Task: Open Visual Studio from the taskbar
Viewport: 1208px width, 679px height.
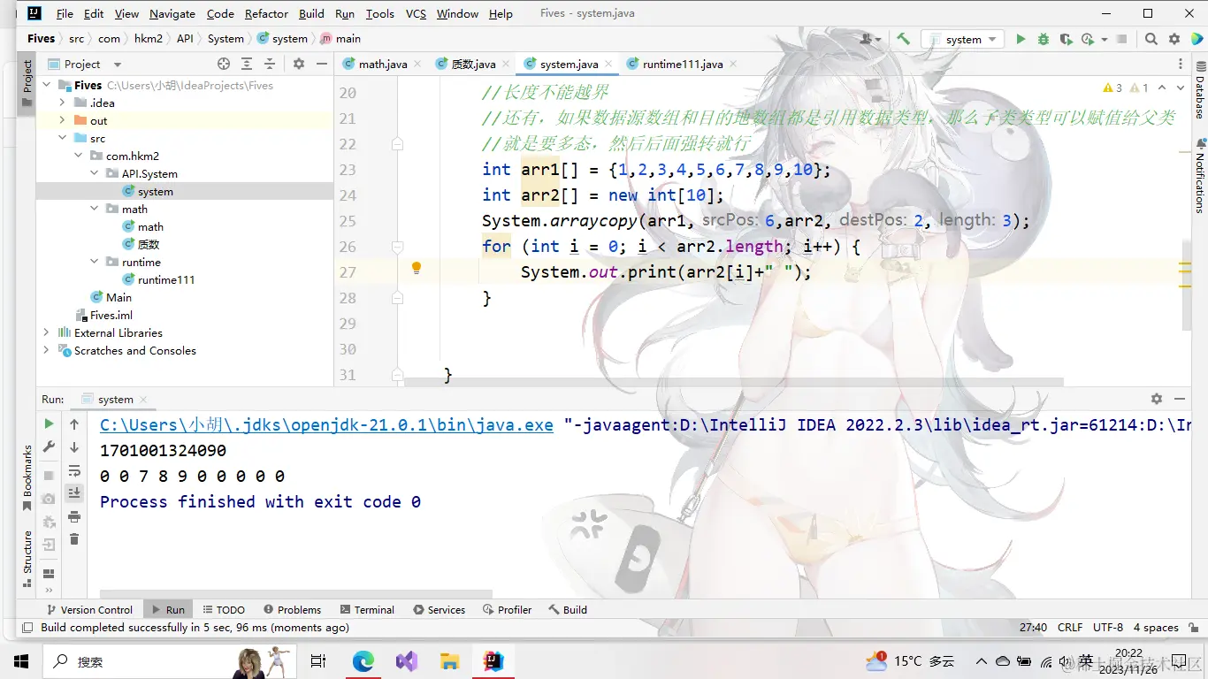Action: (407, 661)
